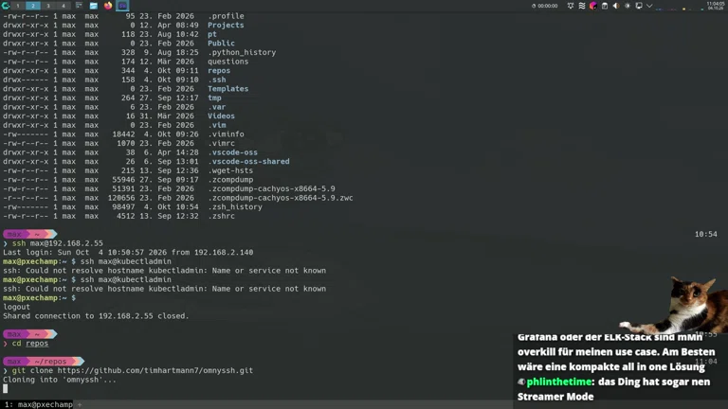The height and width of the screenshot is (409, 728).
Task: Switch to virtual desktop 3
Action: coord(48,6)
